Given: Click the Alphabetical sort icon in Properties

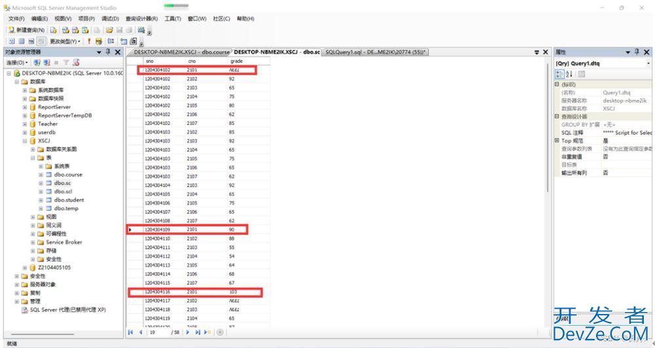Looking at the screenshot, I should [x=569, y=75].
